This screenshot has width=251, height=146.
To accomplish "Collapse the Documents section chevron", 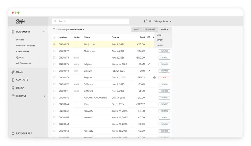I will (44, 32).
